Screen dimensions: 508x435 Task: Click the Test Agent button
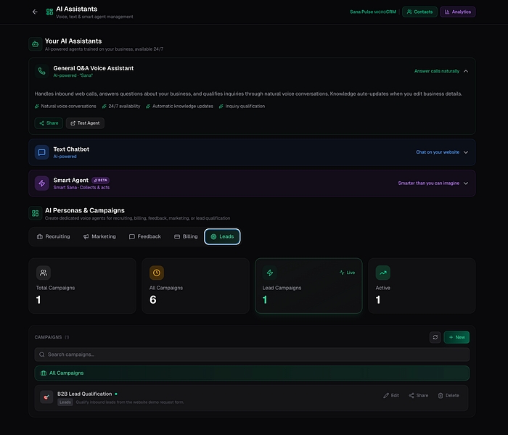(x=85, y=123)
